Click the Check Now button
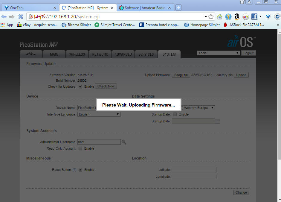 (x=106, y=86)
